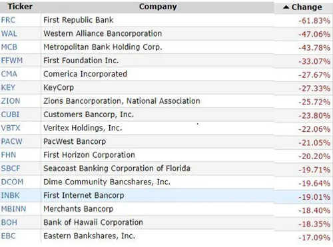Select First Republic Bank company name

79,20
